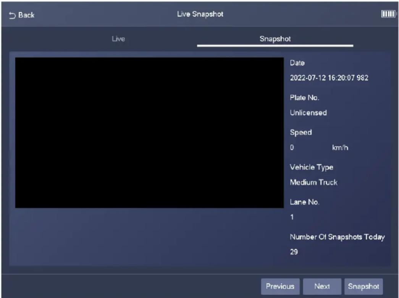Screen dimensions: 399x298
Task: Show the Previous snapshot
Action: [x=280, y=286]
